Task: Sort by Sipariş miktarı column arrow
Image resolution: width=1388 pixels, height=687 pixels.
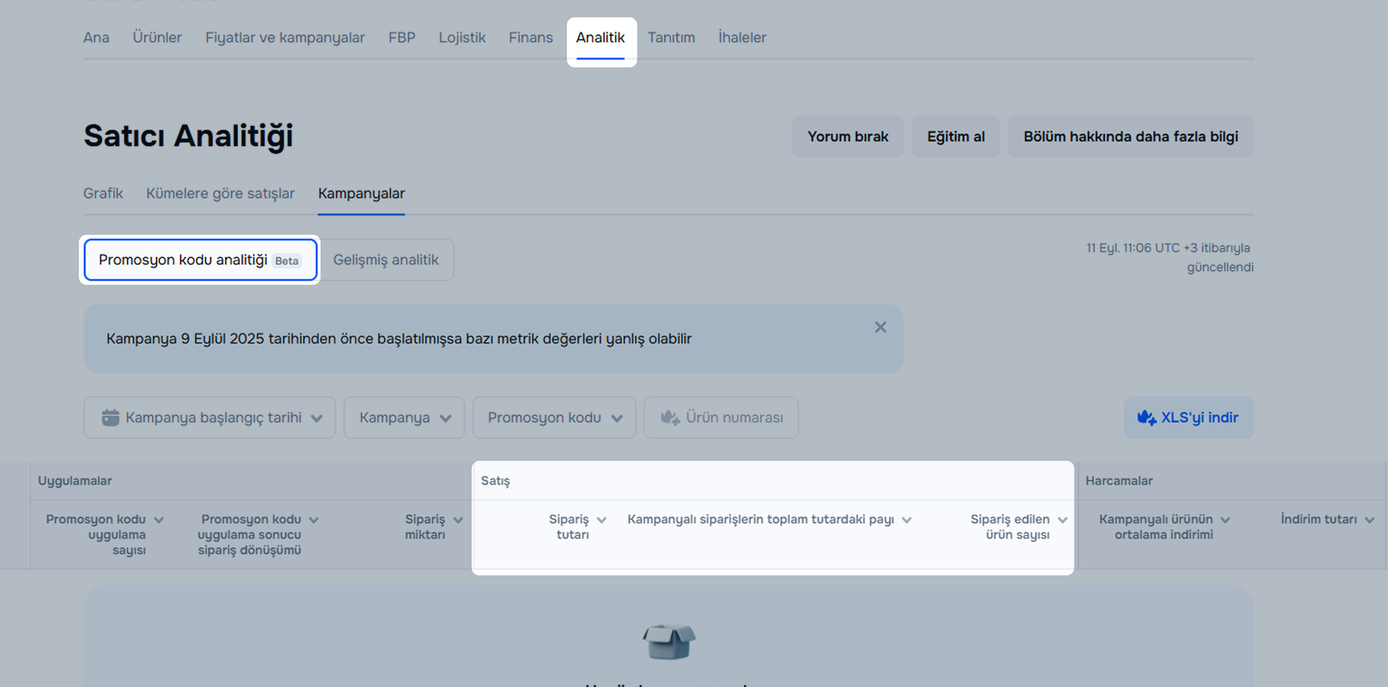Action: coord(458,520)
